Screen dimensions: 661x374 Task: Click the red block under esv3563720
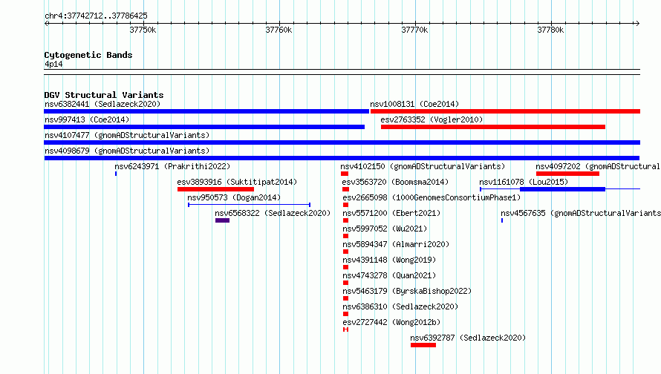345,189
